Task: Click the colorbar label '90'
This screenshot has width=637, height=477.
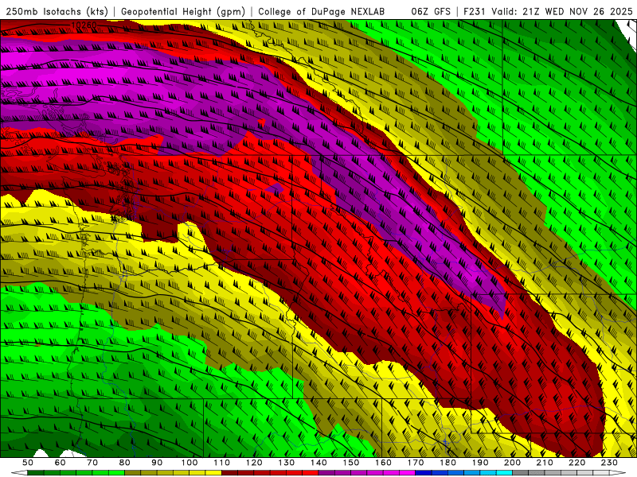Action: click(x=157, y=463)
